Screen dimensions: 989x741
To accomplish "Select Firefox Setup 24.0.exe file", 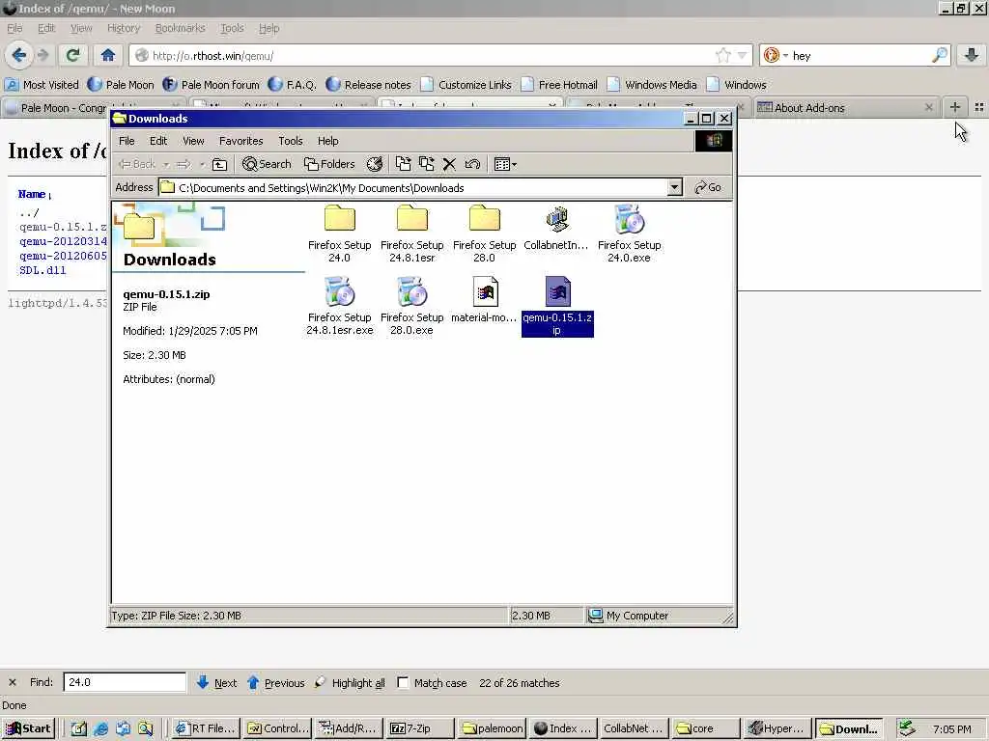I will [629, 233].
